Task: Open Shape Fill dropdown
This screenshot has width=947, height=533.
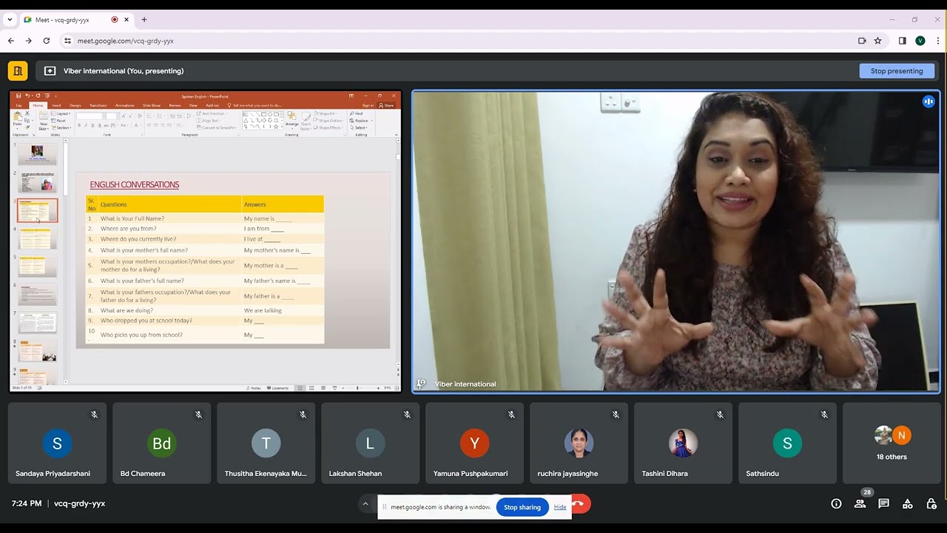Action: [326, 113]
